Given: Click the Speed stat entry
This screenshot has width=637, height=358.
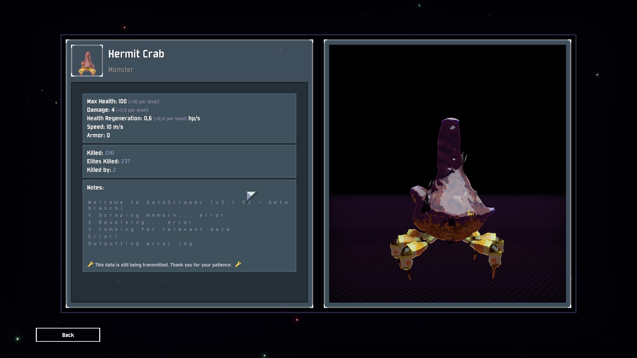Looking at the screenshot, I should click(105, 127).
